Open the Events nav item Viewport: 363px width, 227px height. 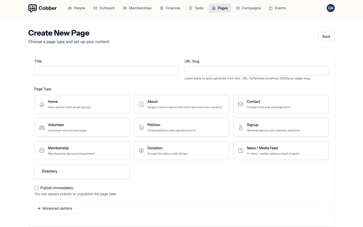point(277,8)
